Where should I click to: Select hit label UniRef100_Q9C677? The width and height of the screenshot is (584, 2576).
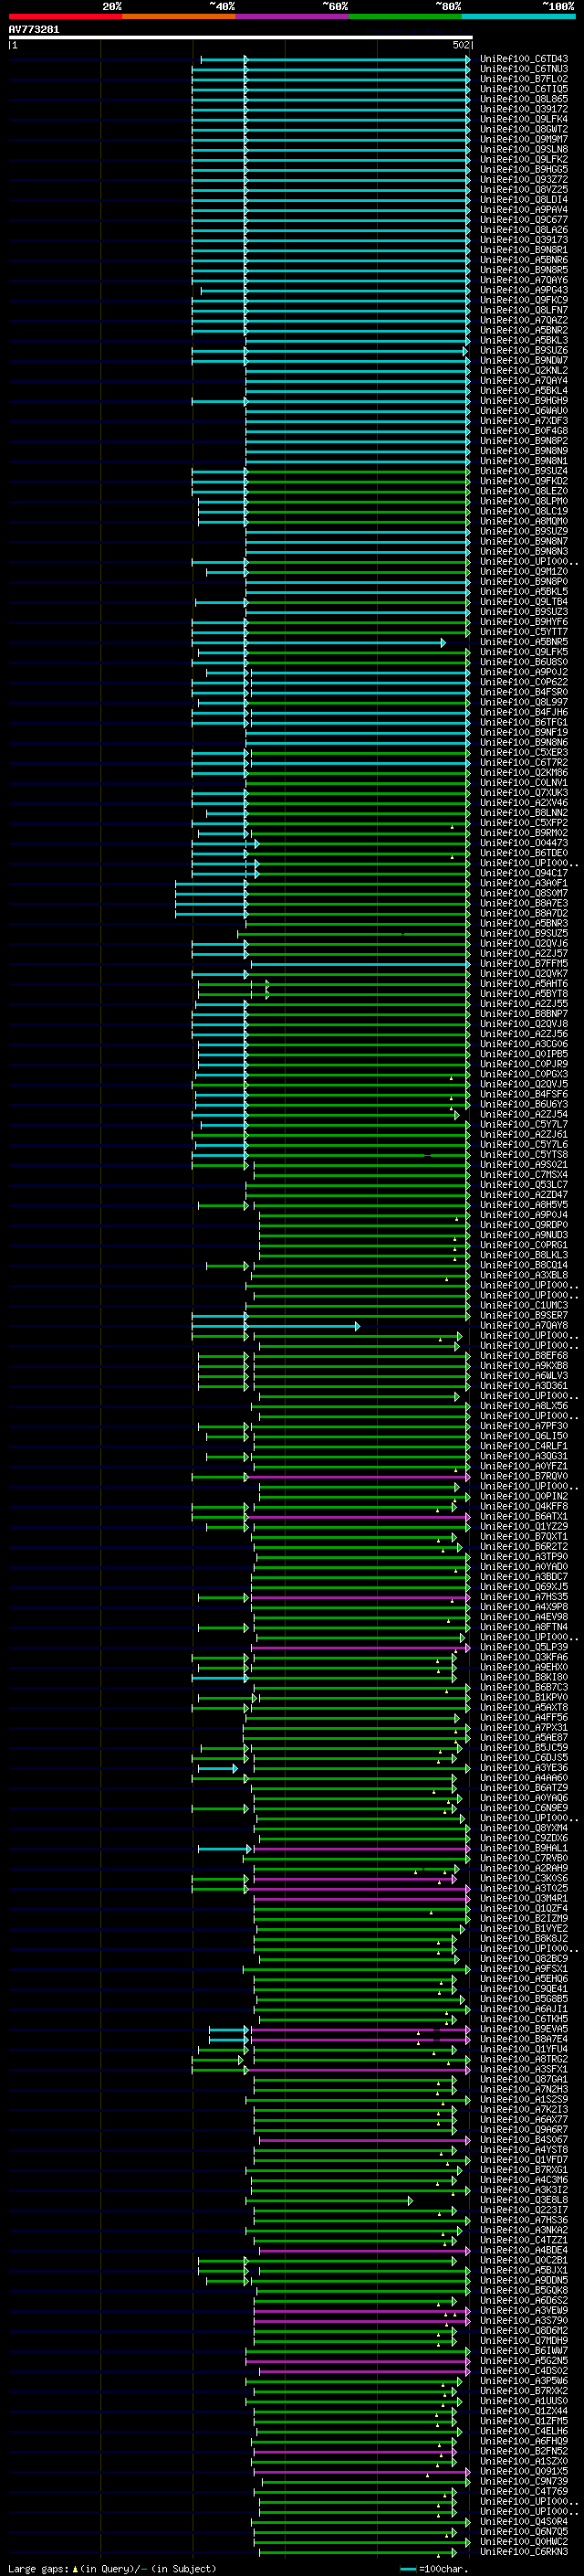coord(524,220)
